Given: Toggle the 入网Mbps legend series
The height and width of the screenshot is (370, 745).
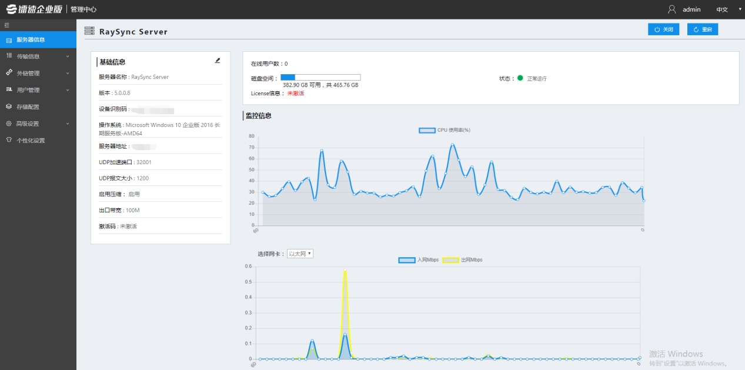Looking at the screenshot, I should point(407,260).
